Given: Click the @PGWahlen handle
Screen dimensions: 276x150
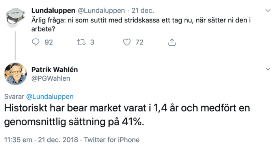Looking at the screenshot, I should point(51,78).
